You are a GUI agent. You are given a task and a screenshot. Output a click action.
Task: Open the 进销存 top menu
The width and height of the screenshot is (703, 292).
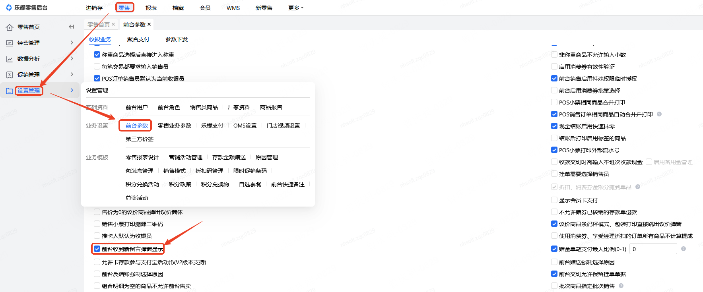click(x=94, y=8)
